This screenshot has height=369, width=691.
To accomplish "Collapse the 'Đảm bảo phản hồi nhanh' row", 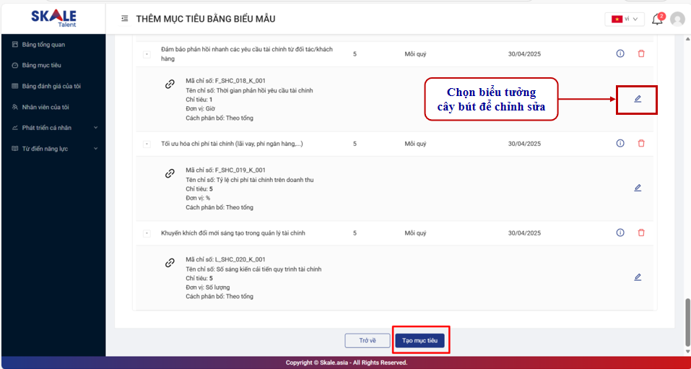I will click(147, 54).
